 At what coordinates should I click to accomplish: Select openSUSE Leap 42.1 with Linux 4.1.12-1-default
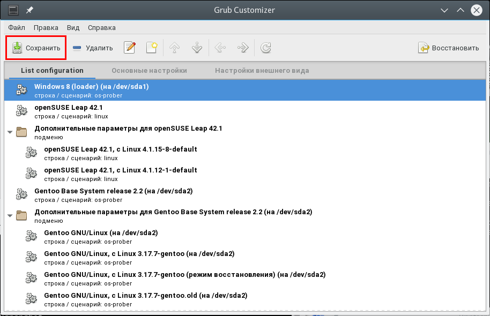pos(245,174)
